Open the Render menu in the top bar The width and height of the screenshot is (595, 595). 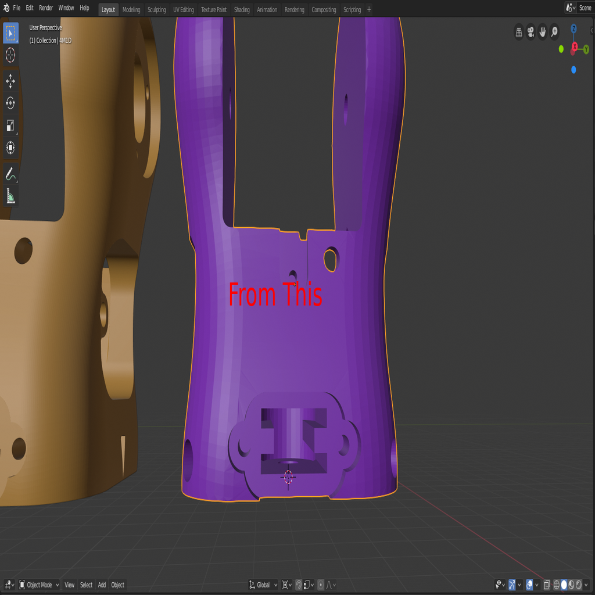tap(45, 8)
